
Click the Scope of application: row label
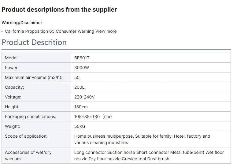click(x=26, y=136)
